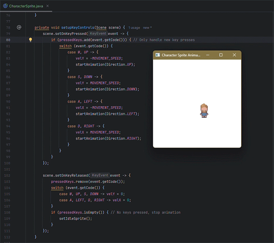Close the Character Sprite Animation window
274x243 pixels.
[234, 55]
